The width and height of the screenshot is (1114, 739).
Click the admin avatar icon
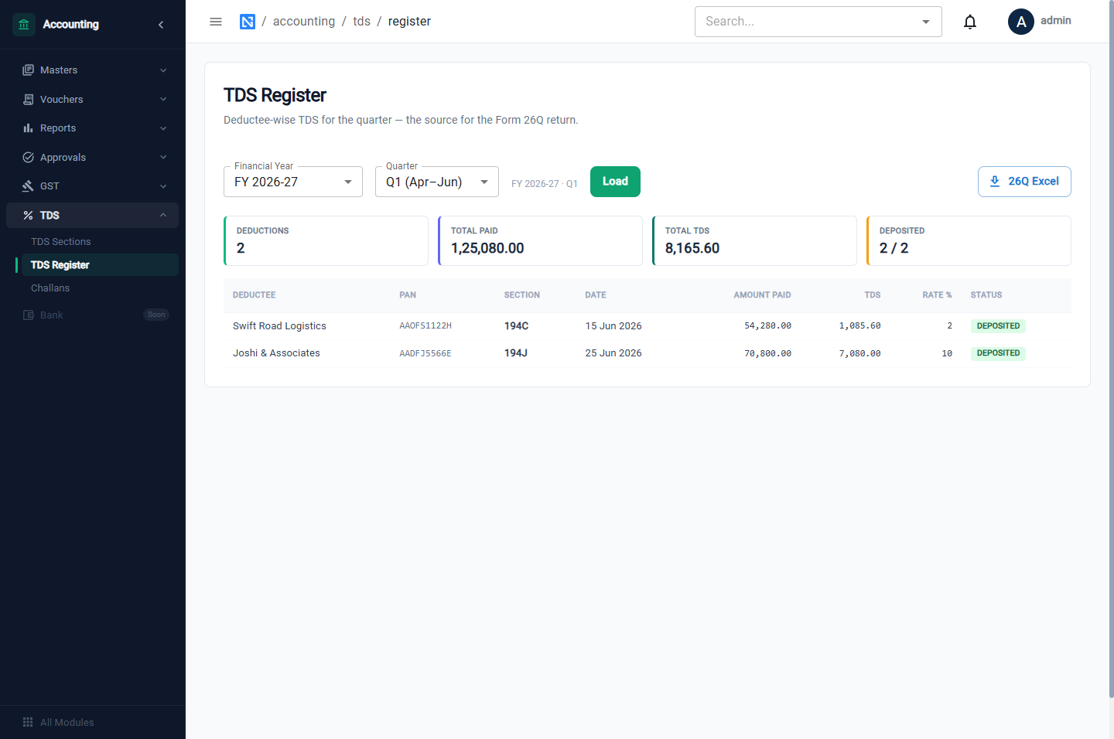(1021, 22)
